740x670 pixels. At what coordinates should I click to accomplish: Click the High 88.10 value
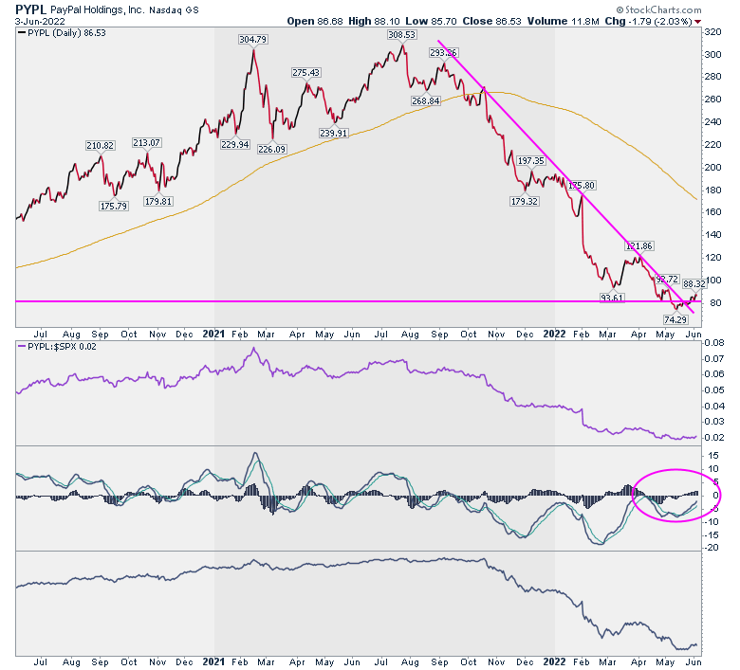click(374, 21)
